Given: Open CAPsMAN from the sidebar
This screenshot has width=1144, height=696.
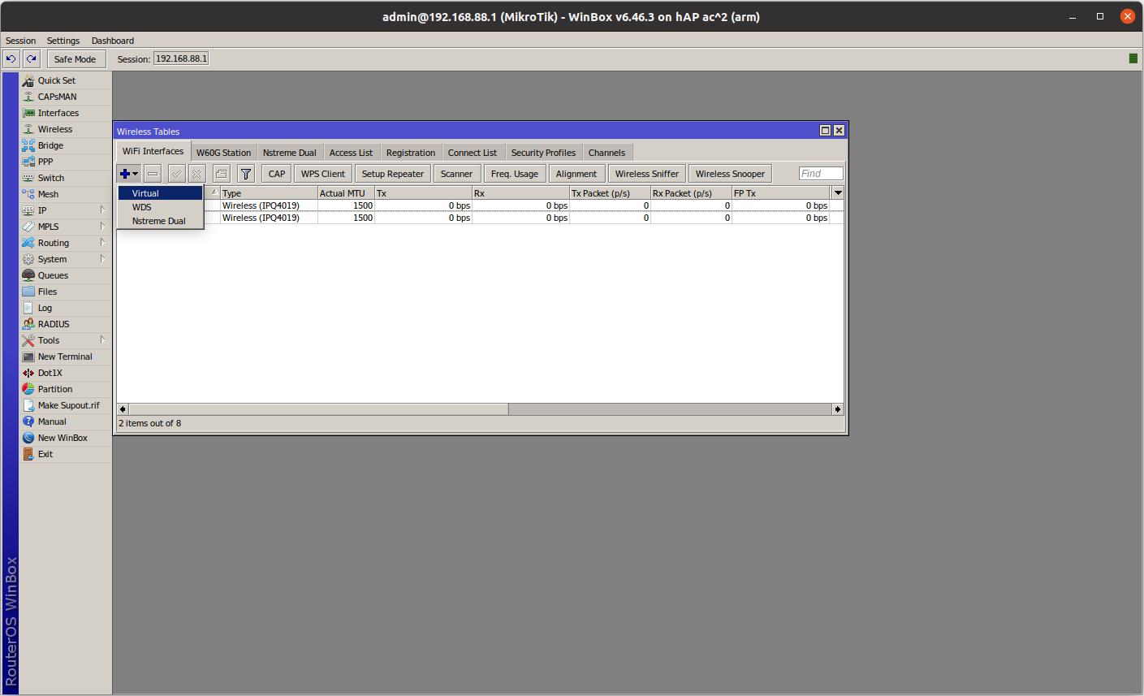Looking at the screenshot, I should [x=57, y=97].
